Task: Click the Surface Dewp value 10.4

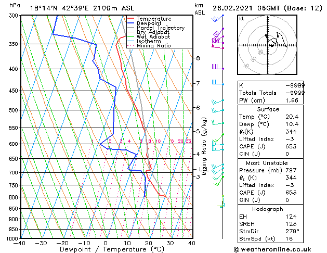Action: click(x=292, y=124)
